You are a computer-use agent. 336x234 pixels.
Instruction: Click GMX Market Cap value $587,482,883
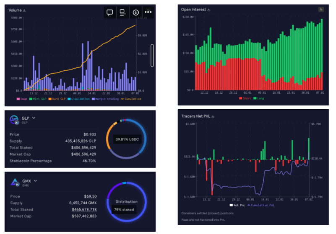click(x=84, y=216)
